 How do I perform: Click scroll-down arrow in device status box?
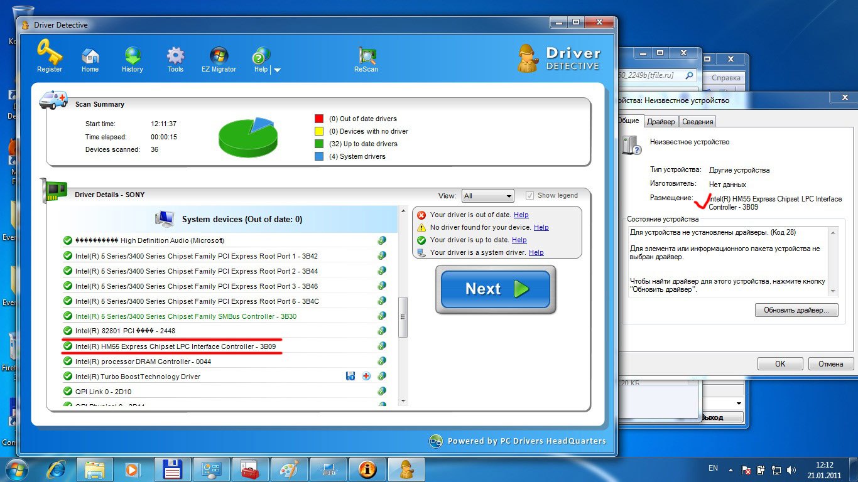[x=834, y=291]
